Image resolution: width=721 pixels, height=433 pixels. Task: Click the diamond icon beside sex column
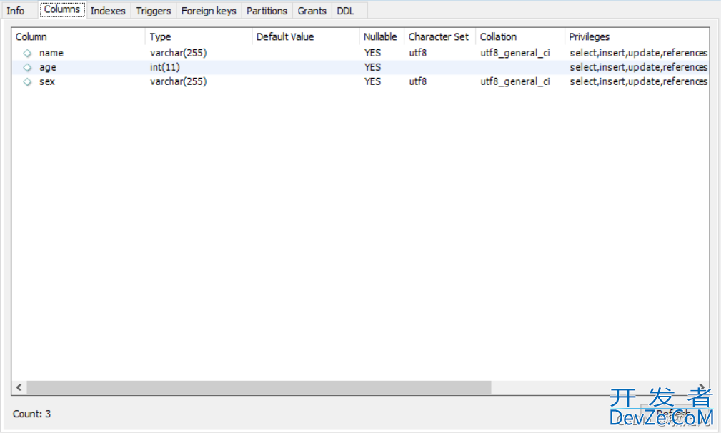(28, 82)
